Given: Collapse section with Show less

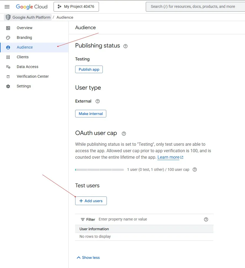Looking at the screenshot, I should (x=88, y=257).
